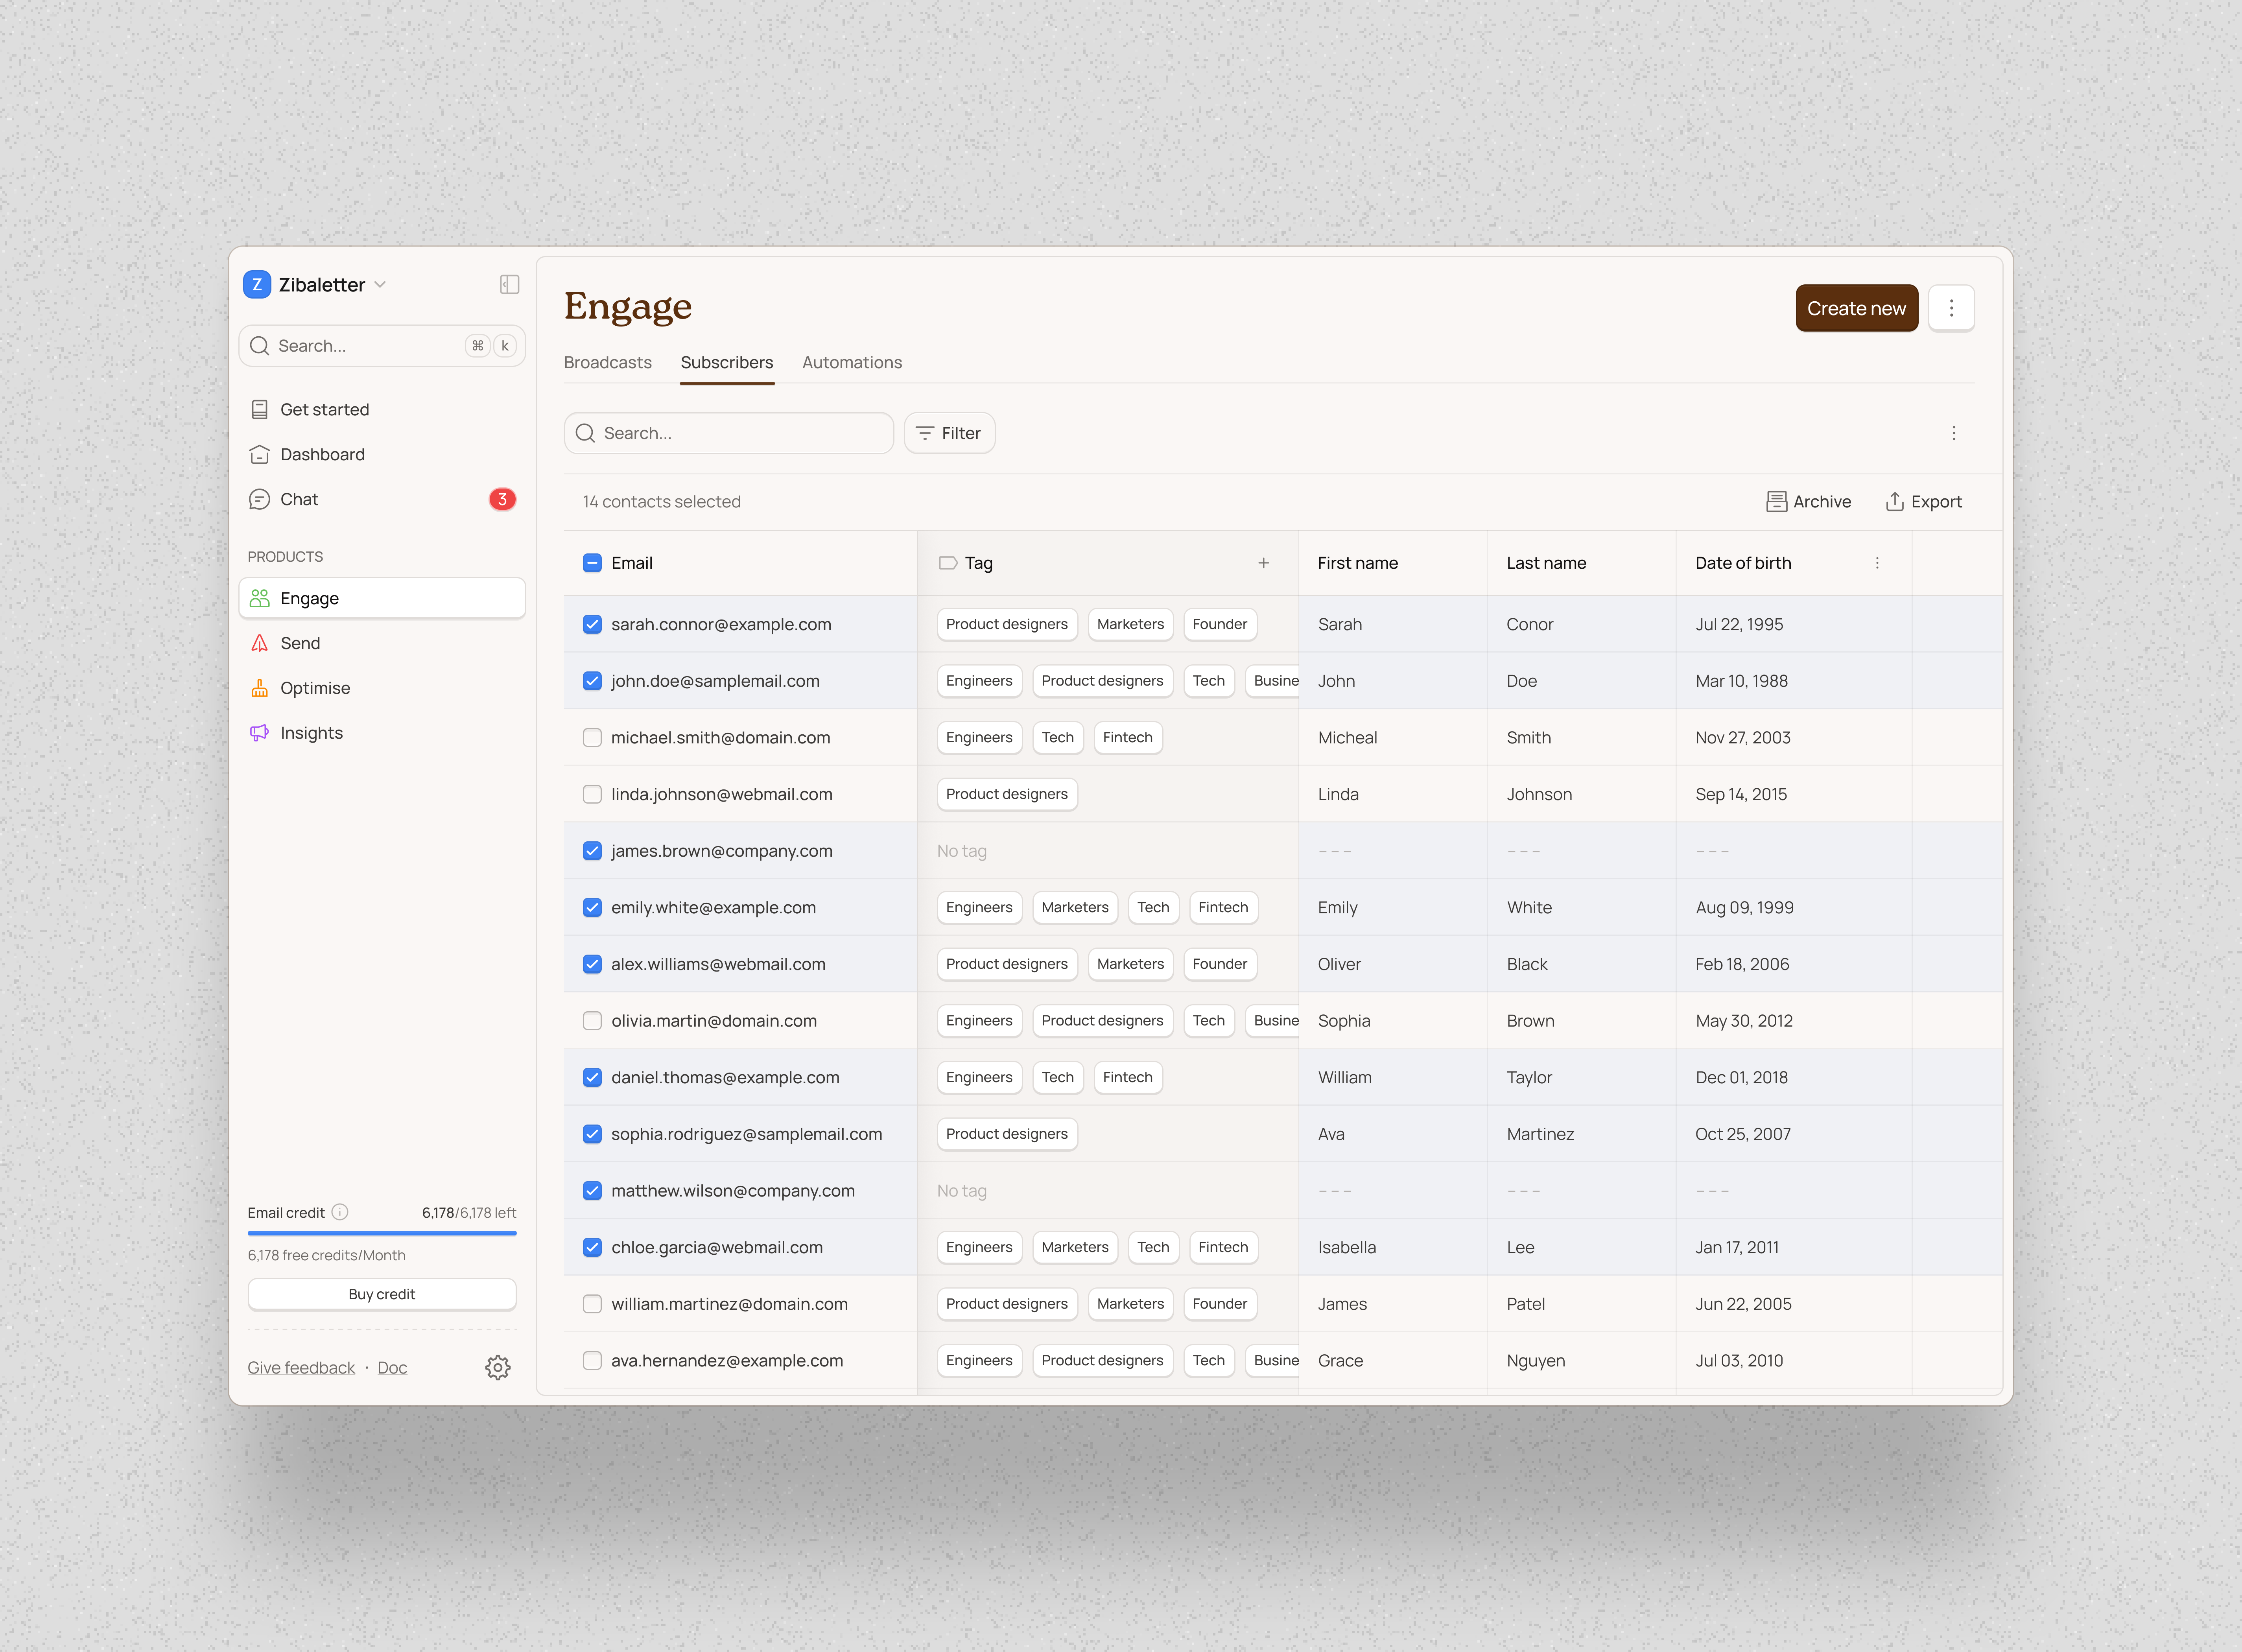The height and width of the screenshot is (1652, 2242).
Task: Uncheck sarah.connor@example.com checkbox
Action: 592,624
